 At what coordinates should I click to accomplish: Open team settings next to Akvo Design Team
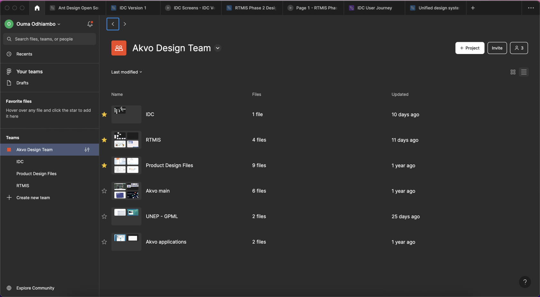[x=87, y=149]
